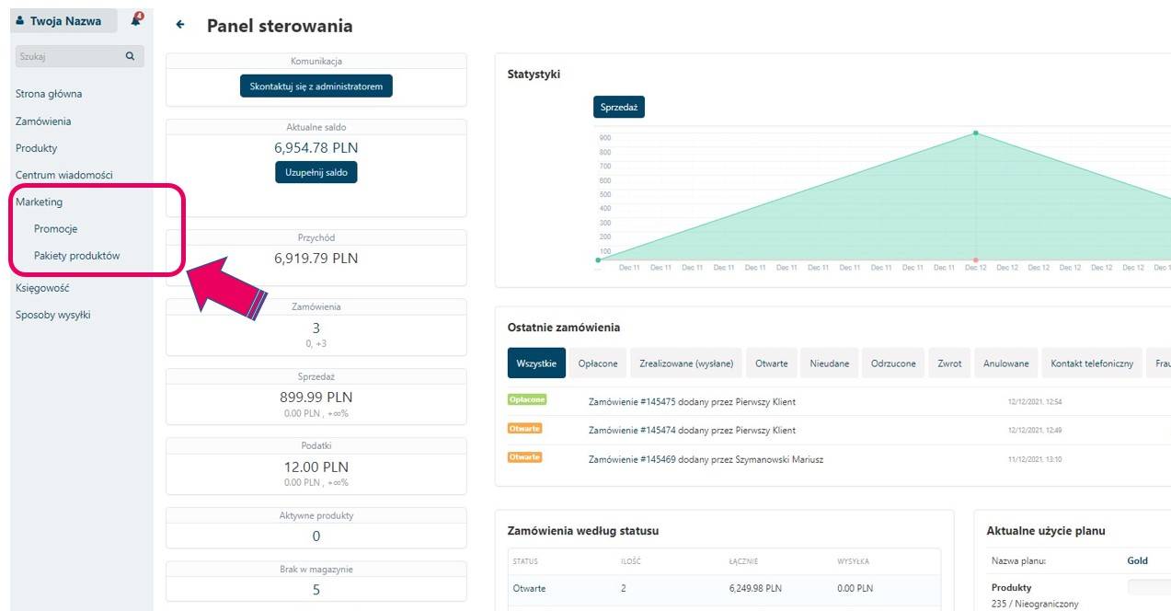Toggle the Sprzedaż chart series button
The height and width of the screenshot is (611, 1171).
[x=619, y=108]
